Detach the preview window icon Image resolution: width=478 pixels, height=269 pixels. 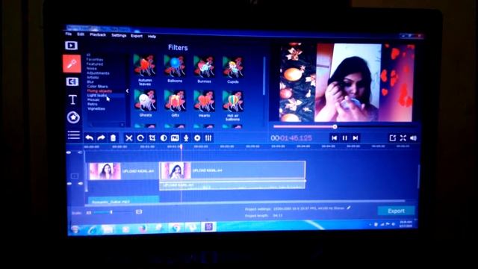tap(393, 138)
